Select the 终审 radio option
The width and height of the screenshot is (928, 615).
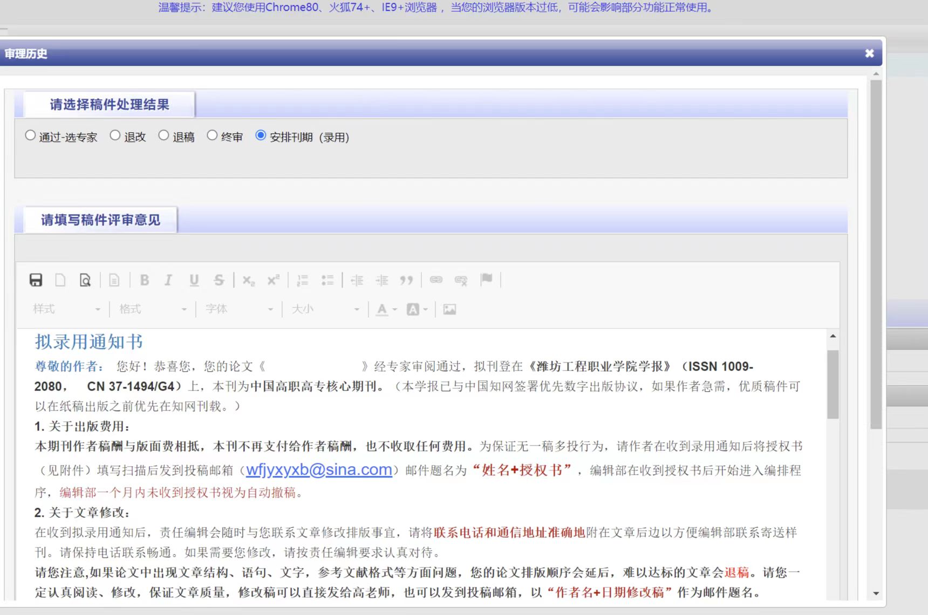[x=212, y=135]
